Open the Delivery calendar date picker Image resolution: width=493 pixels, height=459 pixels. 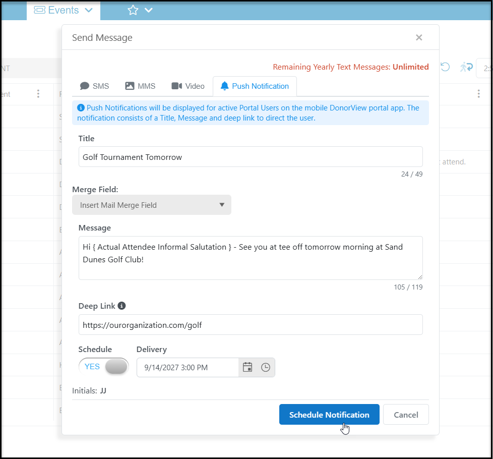pyautogui.click(x=248, y=367)
